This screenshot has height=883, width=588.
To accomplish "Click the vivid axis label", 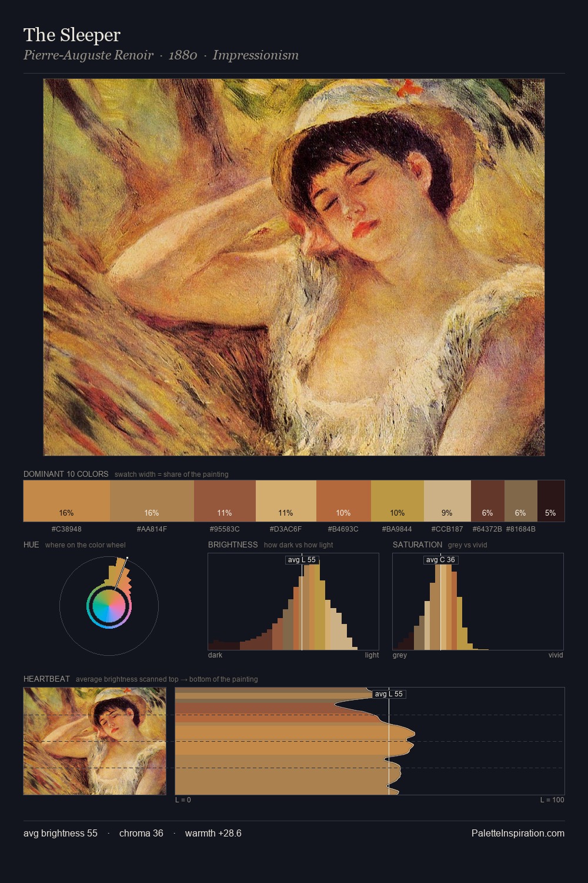I will [x=556, y=655].
